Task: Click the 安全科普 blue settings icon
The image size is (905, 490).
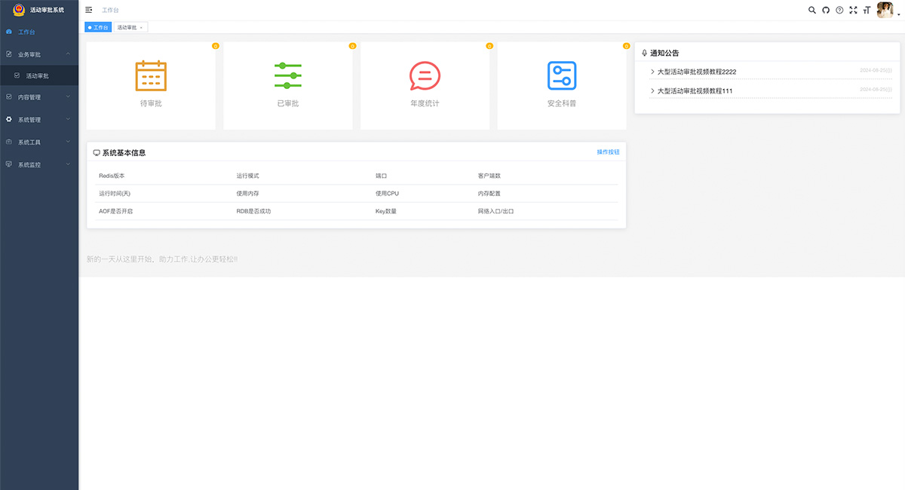Action: [x=561, y=76]
